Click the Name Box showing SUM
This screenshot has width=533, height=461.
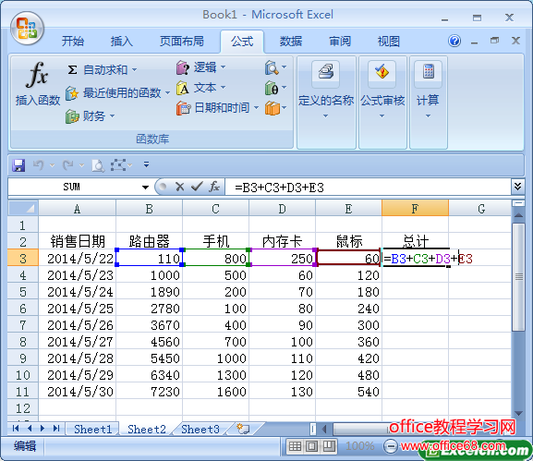(x=71, y=187)
